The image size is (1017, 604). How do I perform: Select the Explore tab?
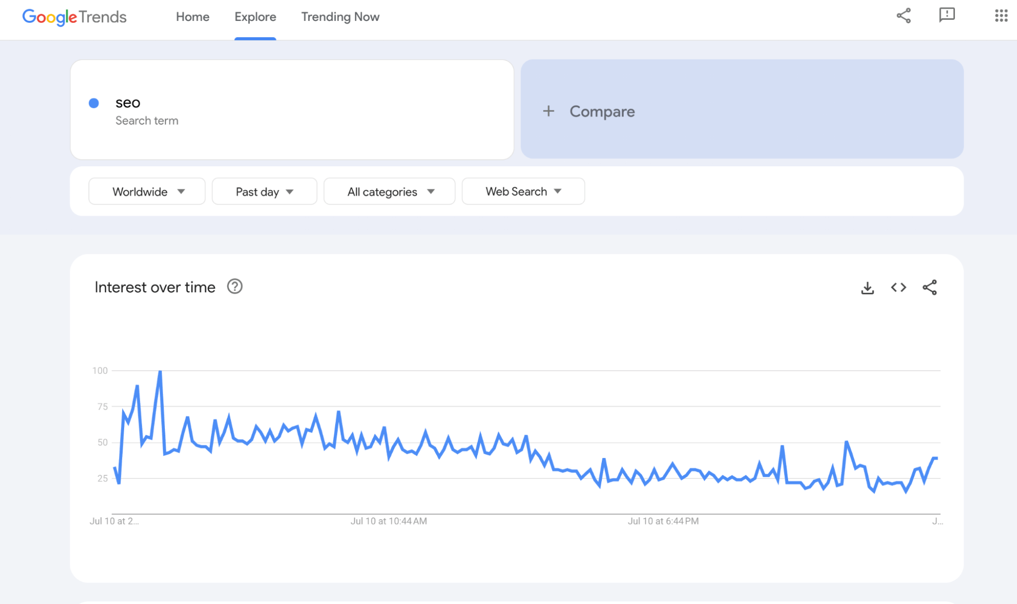pyautogui.click(x=255, y=17)
